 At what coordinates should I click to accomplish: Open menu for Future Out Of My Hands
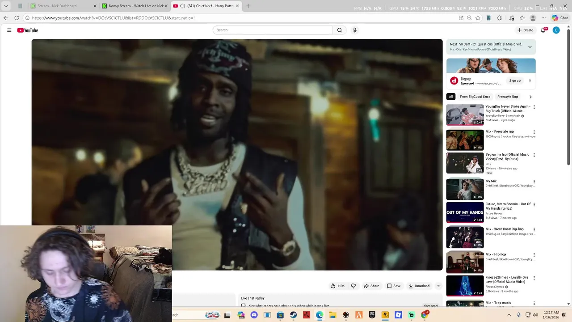534,205
